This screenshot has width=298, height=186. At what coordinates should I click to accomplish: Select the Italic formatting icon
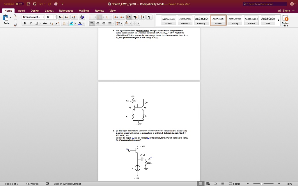click(x=31, y=23)
